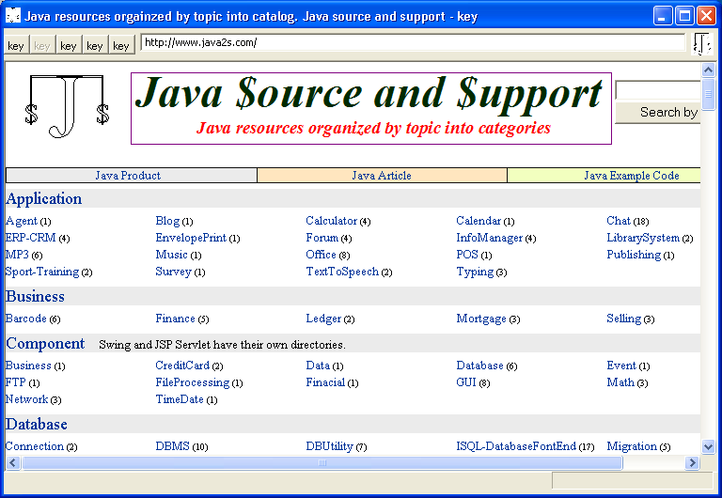Open the Mortgage link
Screen dimensions: 722x498
point(481,319)
